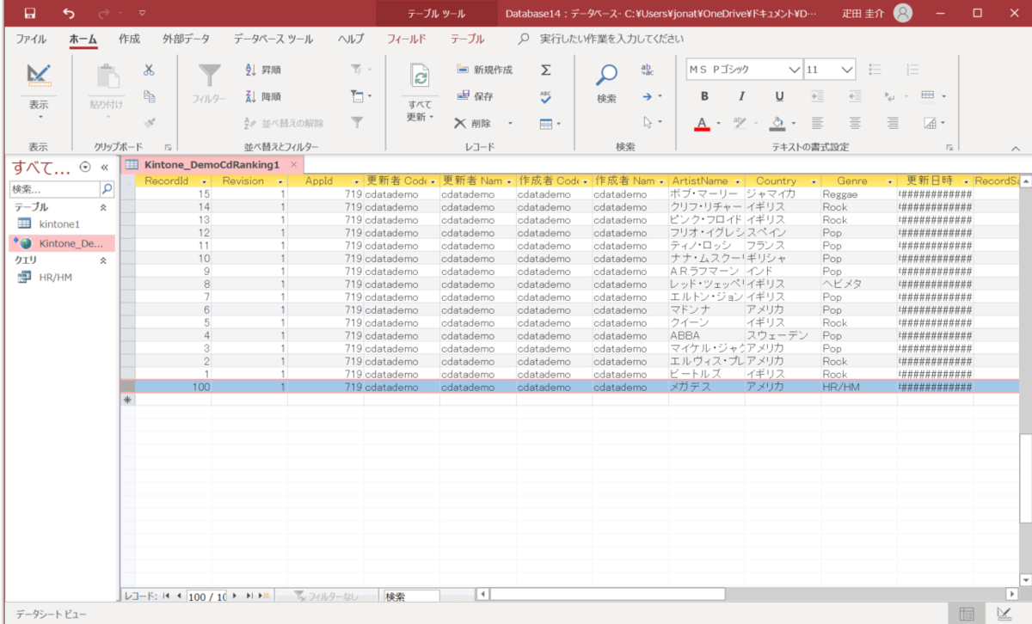Click the Totals sigma icon
Viewport: 1032px width, 624px height.
pos(545,70)
